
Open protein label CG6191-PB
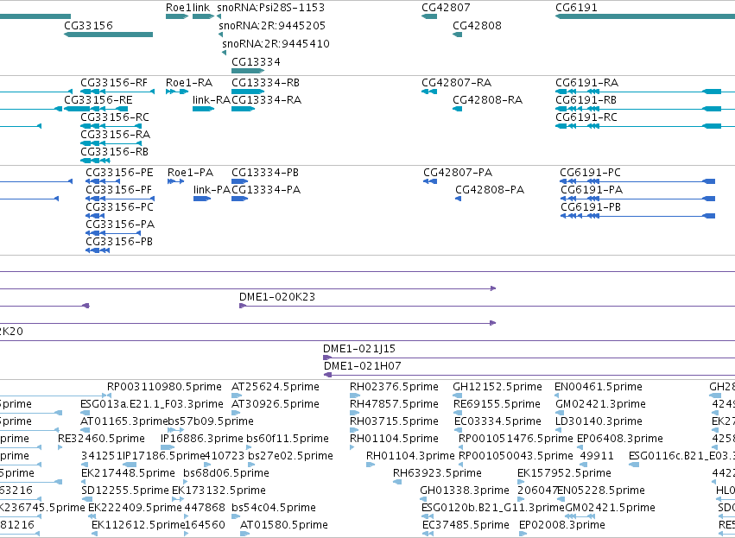pos(591,207)
